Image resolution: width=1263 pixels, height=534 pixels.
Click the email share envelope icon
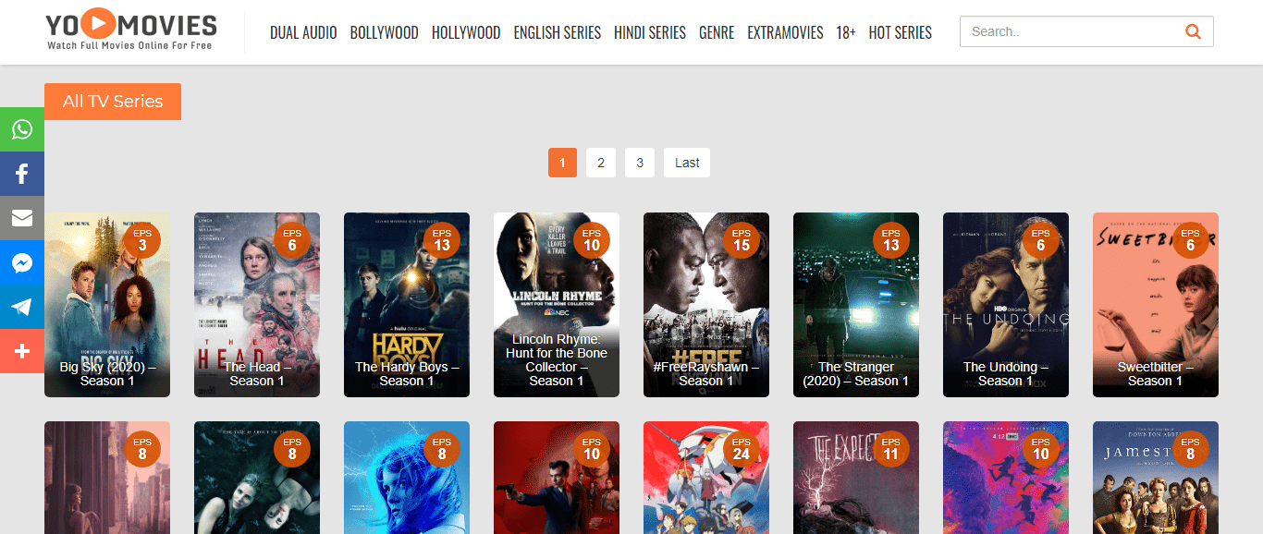pos(22,218)
